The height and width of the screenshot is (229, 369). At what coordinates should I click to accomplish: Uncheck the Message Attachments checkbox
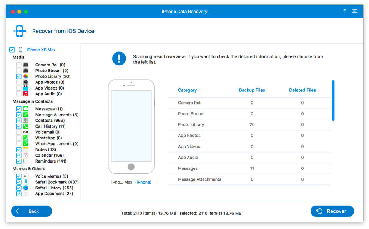18,114
